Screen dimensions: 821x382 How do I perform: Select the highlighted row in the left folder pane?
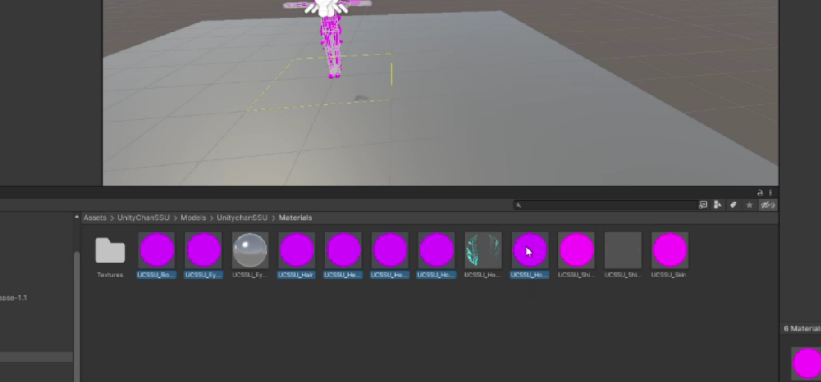click(36, 357)
